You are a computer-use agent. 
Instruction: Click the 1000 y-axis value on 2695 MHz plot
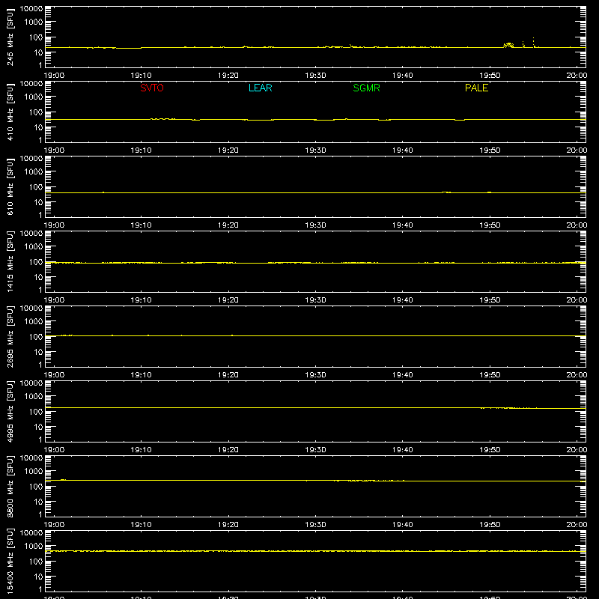[x=34, y=322]
